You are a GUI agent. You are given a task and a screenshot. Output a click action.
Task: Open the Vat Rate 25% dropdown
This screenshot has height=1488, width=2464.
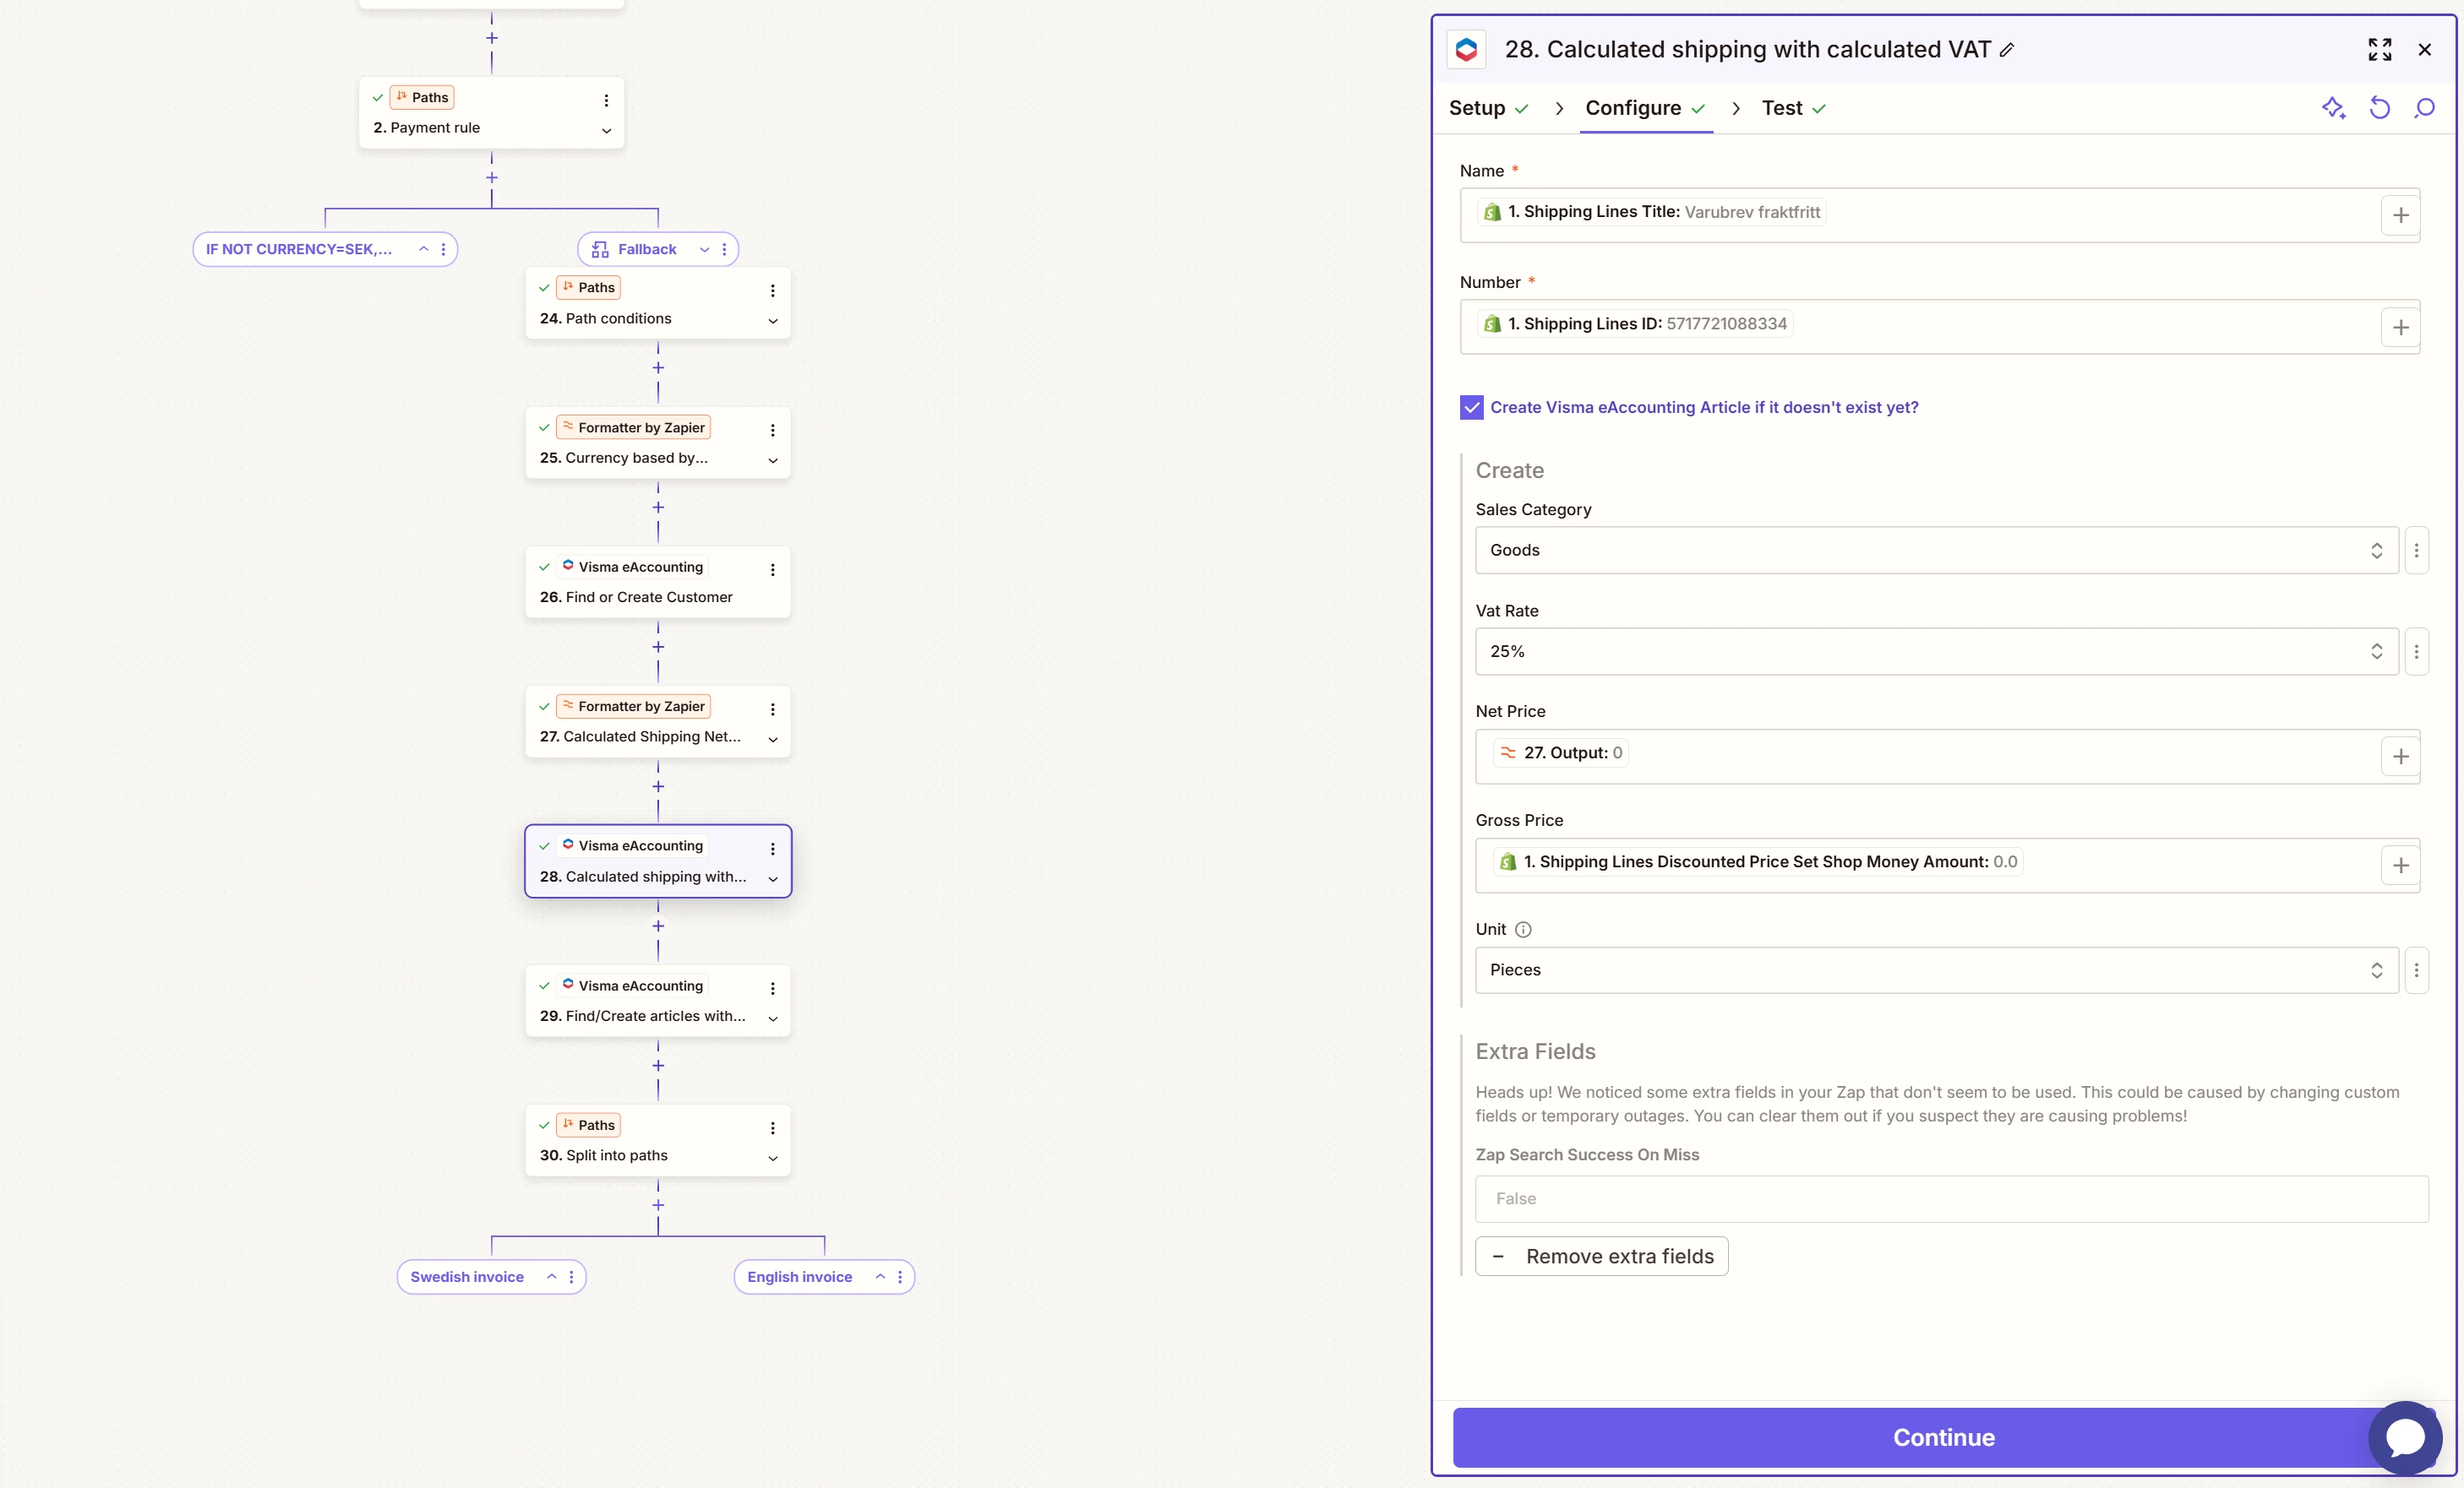point(1936,652)
